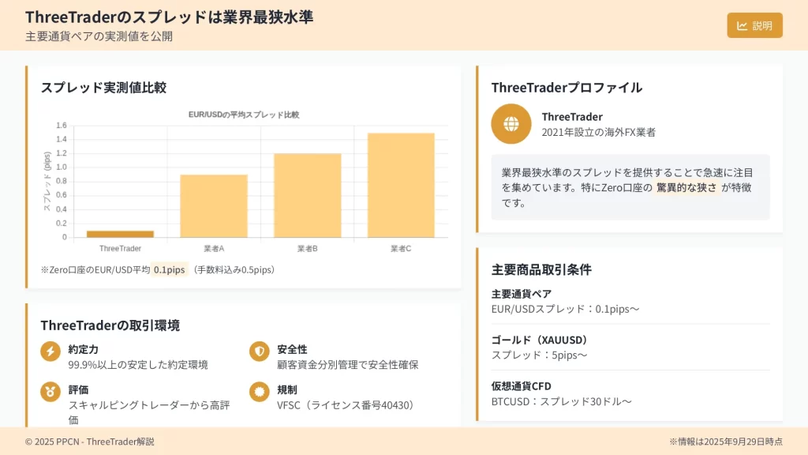Click the globe icon beside ThreeTrader profile
808x455 pixels.
[511, 124]
